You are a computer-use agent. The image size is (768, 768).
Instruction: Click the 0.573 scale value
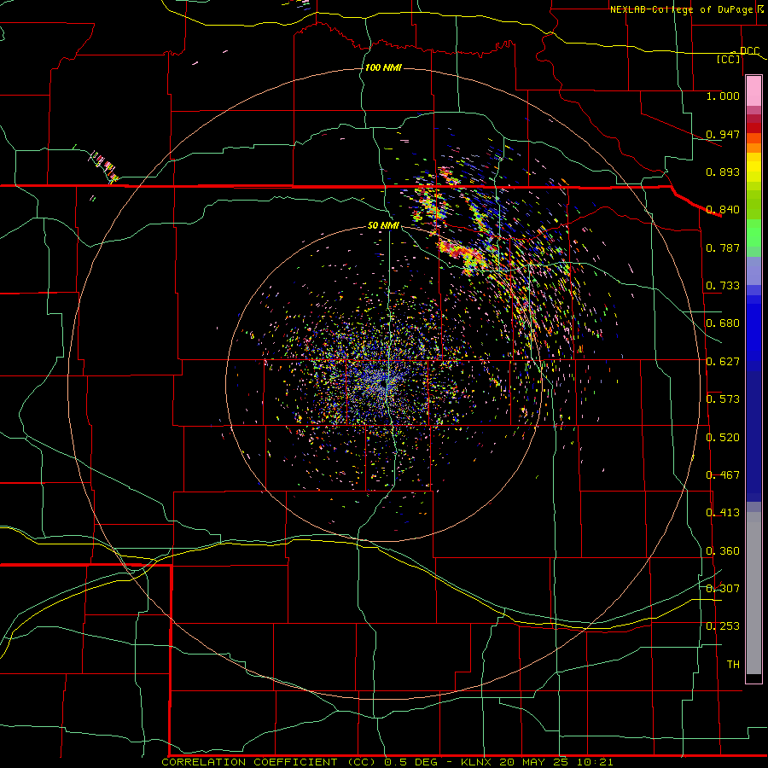point(723,399)
